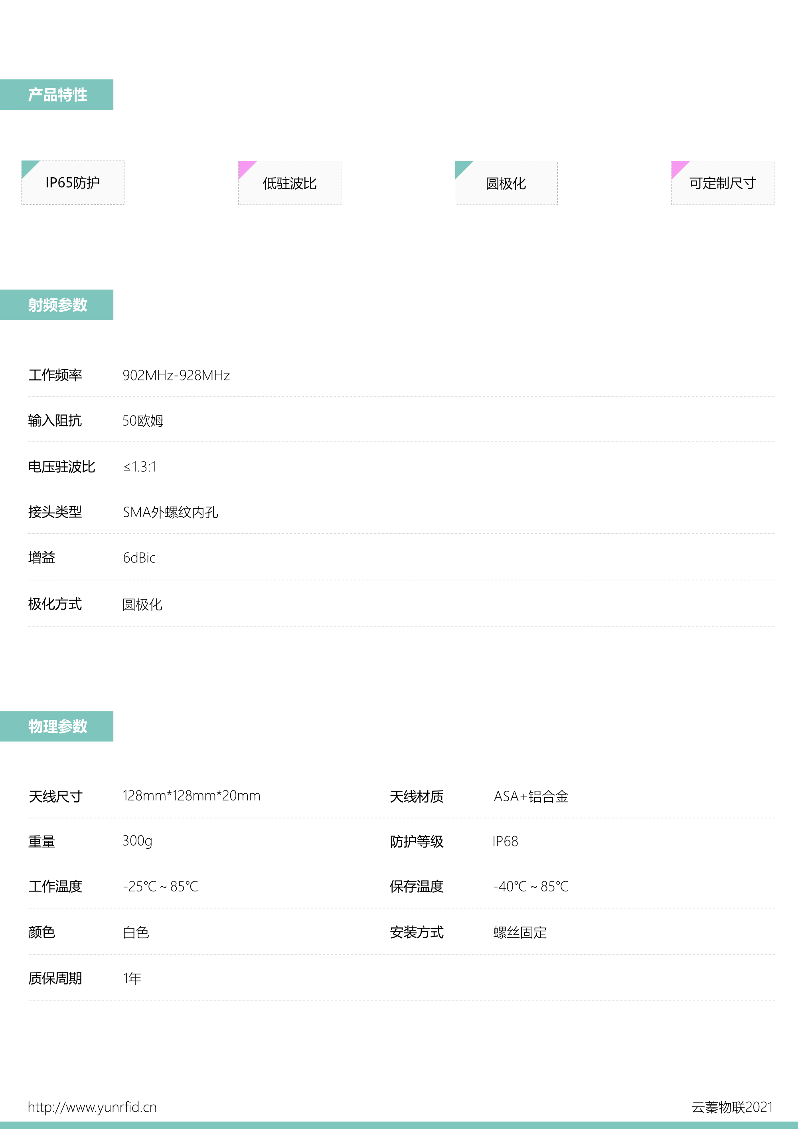
Task: Click the 圆极化 value beside 极化方式
Action: (142, 604)
